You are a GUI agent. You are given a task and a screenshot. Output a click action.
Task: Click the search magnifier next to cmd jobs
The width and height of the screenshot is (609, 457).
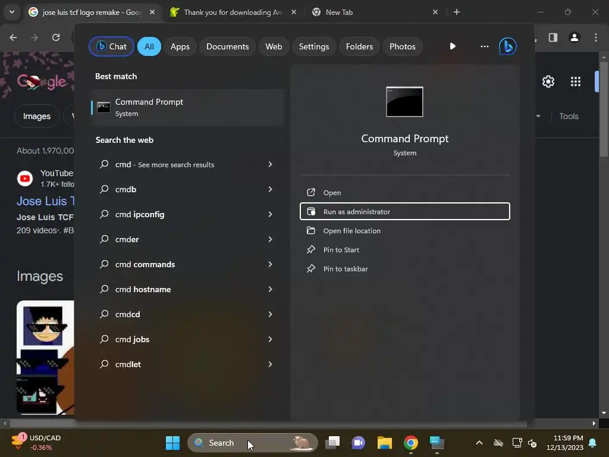pos(103,339)
